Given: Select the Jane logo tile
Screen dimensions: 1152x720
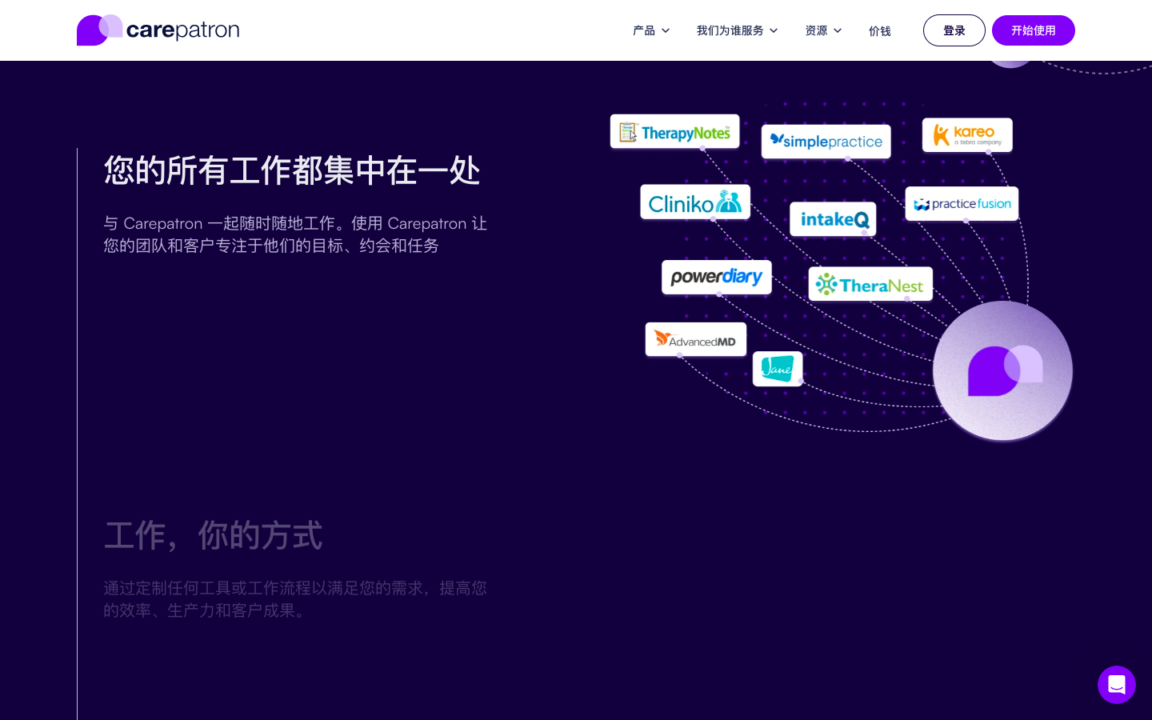Looking at the screenshot, I should pyautogui.click(x=777, y=368).
